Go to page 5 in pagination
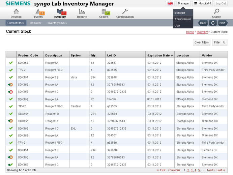This screenshot has height=175, width=233. pyautogui.click(x=199, y=170)
